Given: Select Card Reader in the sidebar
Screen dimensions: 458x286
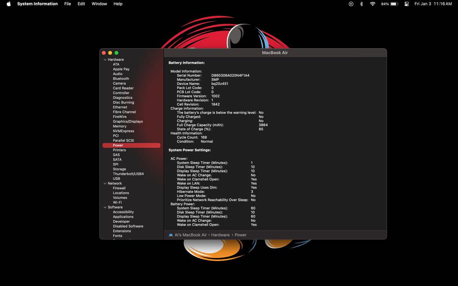Looking at the screenshot, I should coord(123,88).
